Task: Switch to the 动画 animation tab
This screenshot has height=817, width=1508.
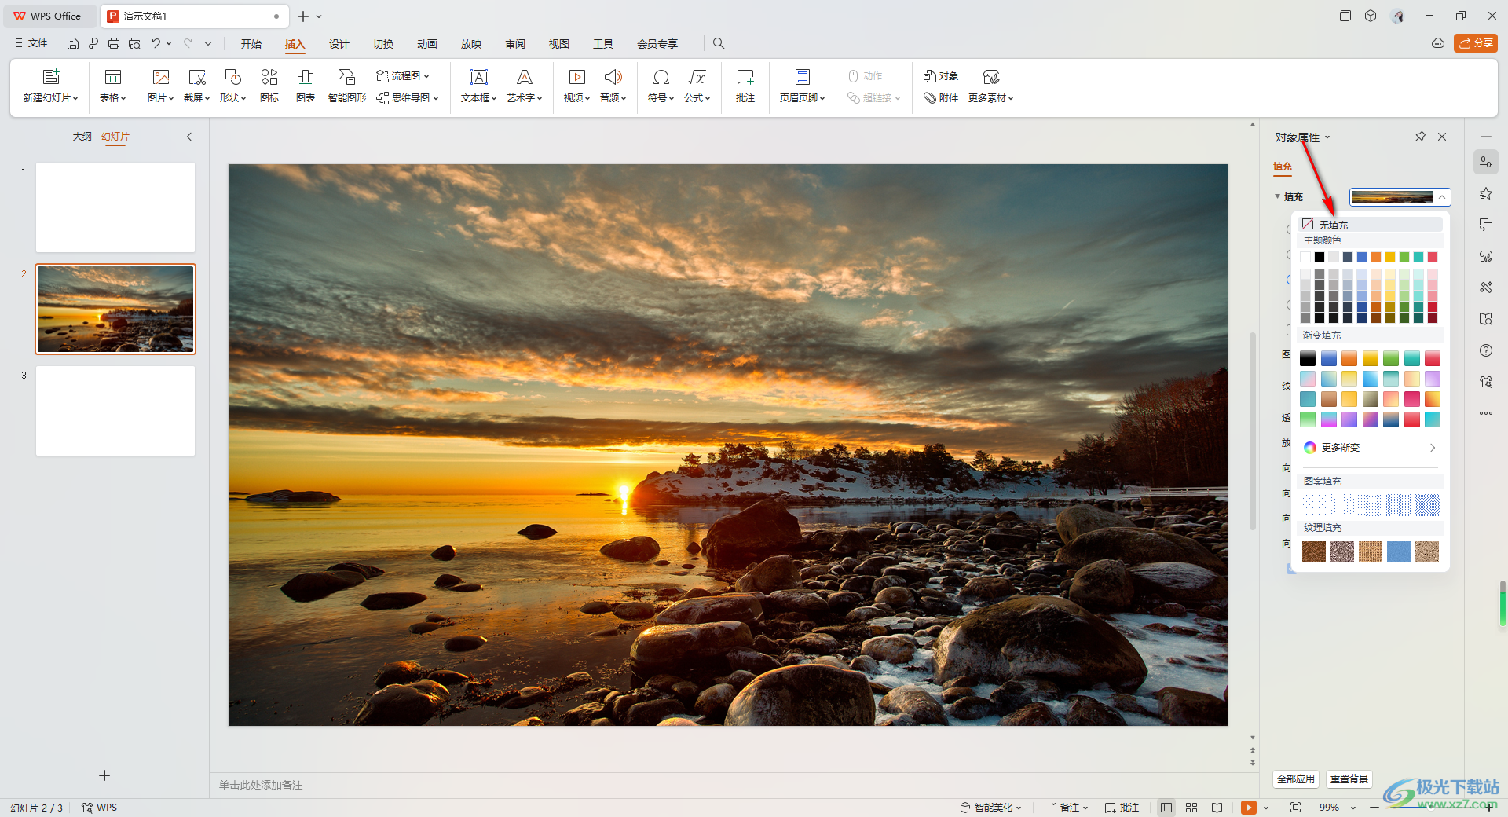Action: click(x=427, y=44)
